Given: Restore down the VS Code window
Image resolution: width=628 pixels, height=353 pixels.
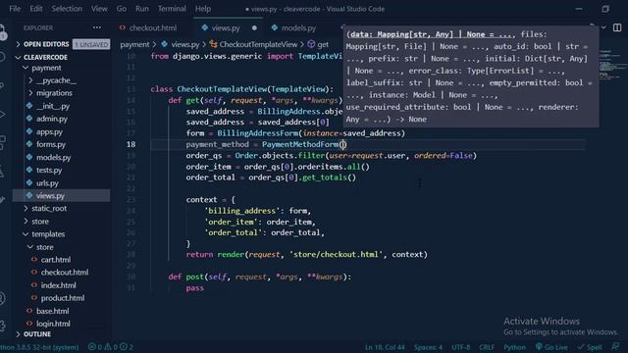Looking at the screenshot, I should tap(605, 9).
